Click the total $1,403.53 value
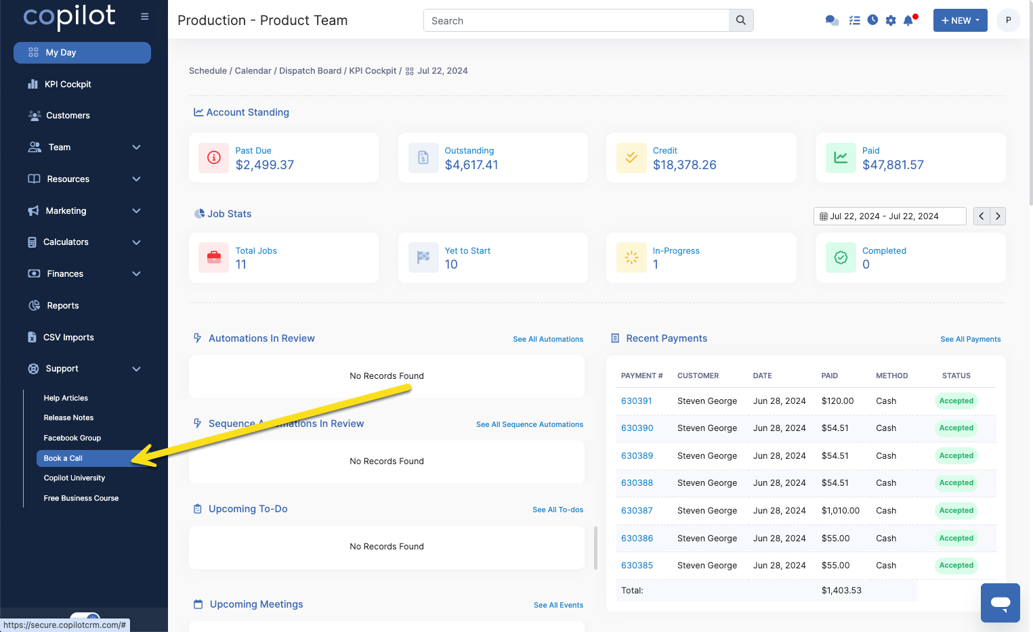 (x=841, y=591)
